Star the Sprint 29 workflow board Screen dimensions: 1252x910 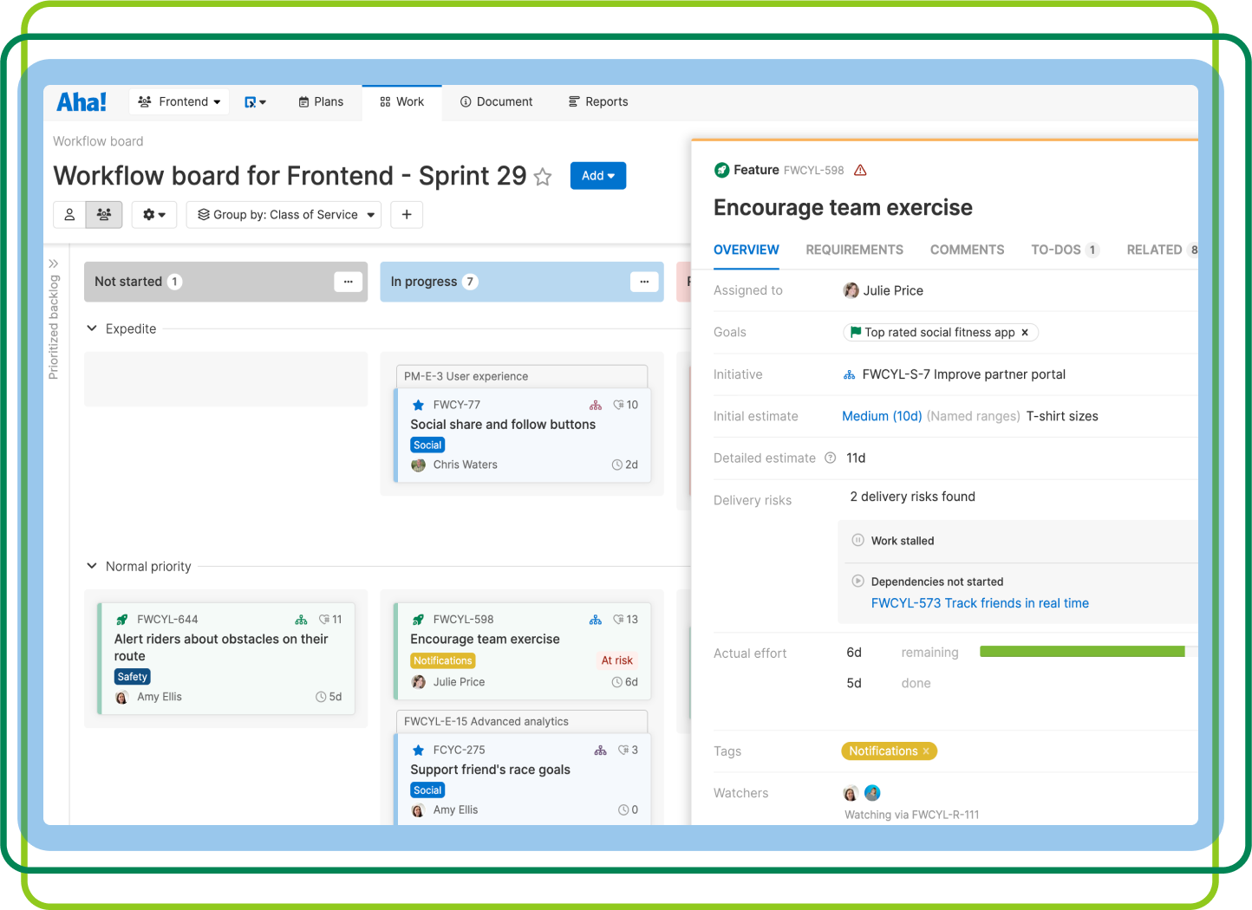click(x=543, y=177)
